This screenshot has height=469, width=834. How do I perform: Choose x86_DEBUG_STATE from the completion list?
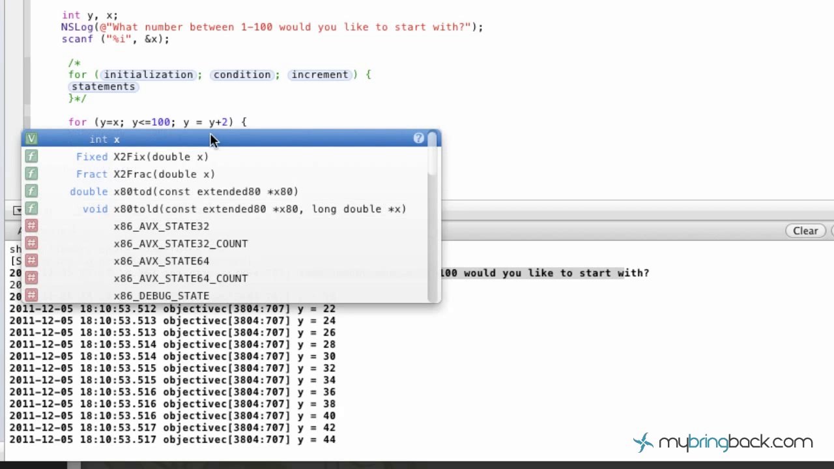[225, 295]
